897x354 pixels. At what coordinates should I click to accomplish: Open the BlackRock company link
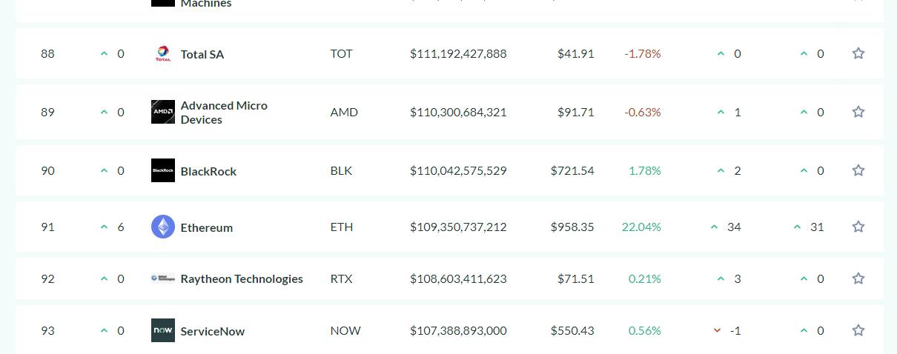pos(208,171)
